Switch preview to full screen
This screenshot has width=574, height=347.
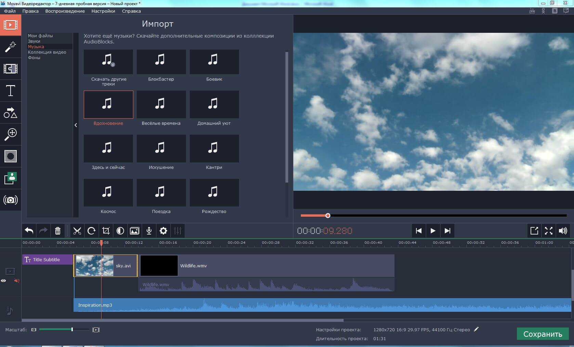pos(548,231)
